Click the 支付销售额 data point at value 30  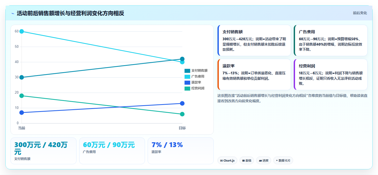pos(22,77)
